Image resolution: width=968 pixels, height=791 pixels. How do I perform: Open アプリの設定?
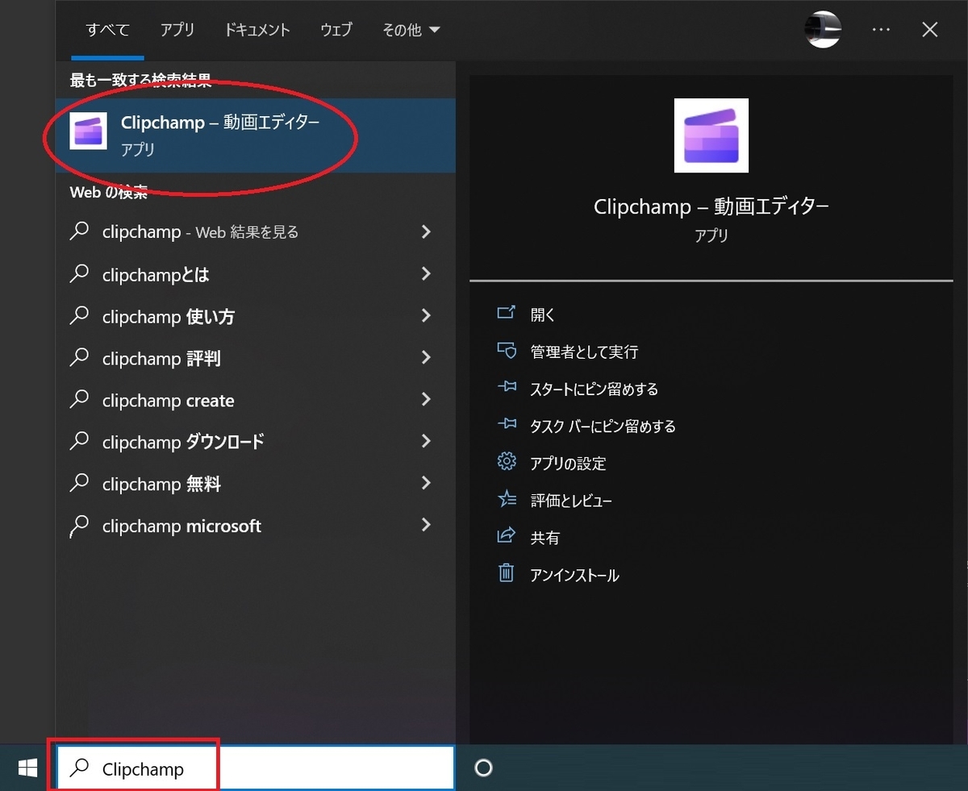tap(568, 463)
